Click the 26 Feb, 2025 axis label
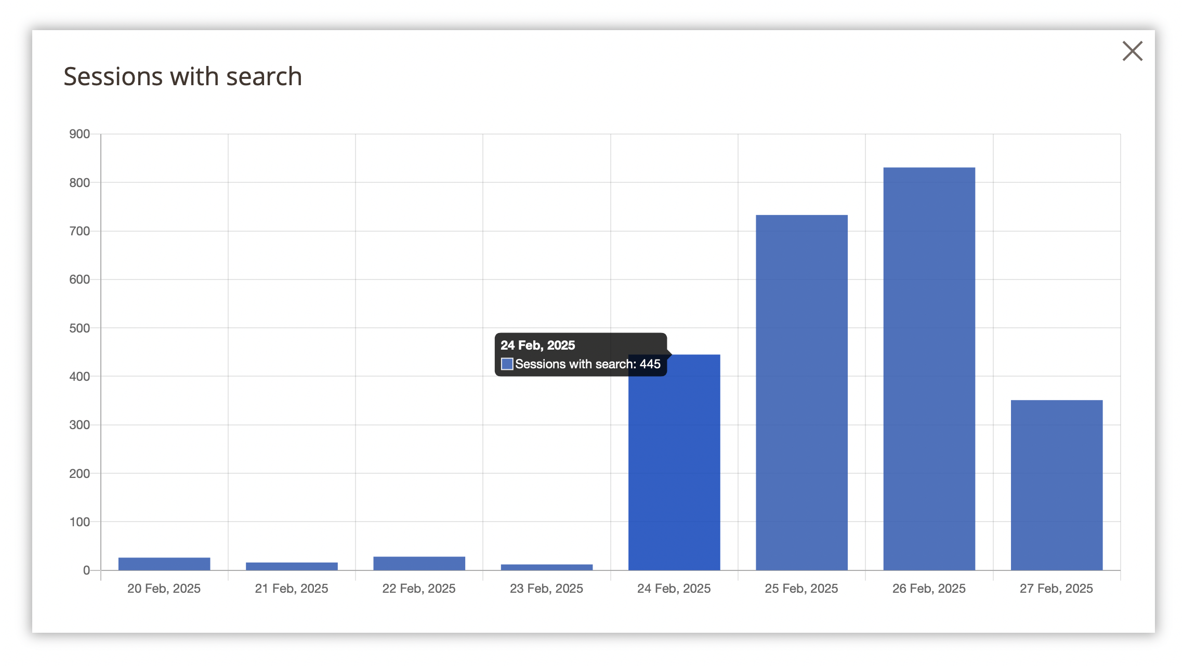 coord(928,589)
